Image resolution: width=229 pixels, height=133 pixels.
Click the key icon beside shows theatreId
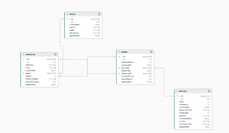click(119, 74)
